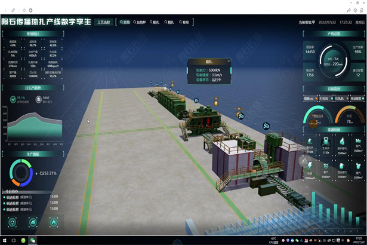Click the production board donut chart

pyautogui.click(x=21, y=173)
